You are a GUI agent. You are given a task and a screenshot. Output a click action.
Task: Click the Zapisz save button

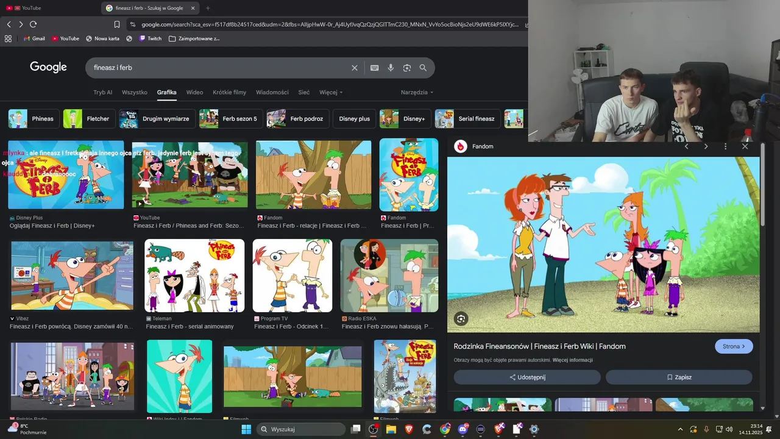click(679, 377)
